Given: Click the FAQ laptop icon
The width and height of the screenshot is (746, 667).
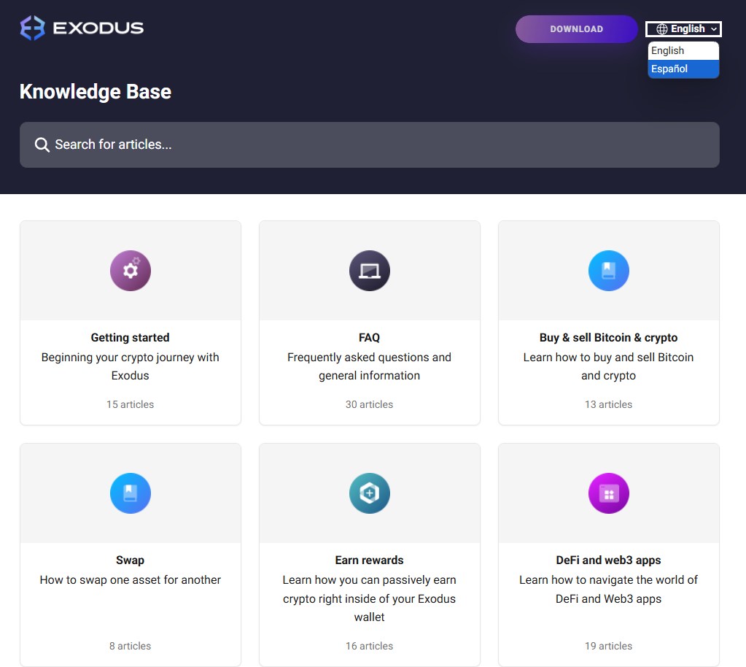Looking at the screenshot, I should 369,271.
